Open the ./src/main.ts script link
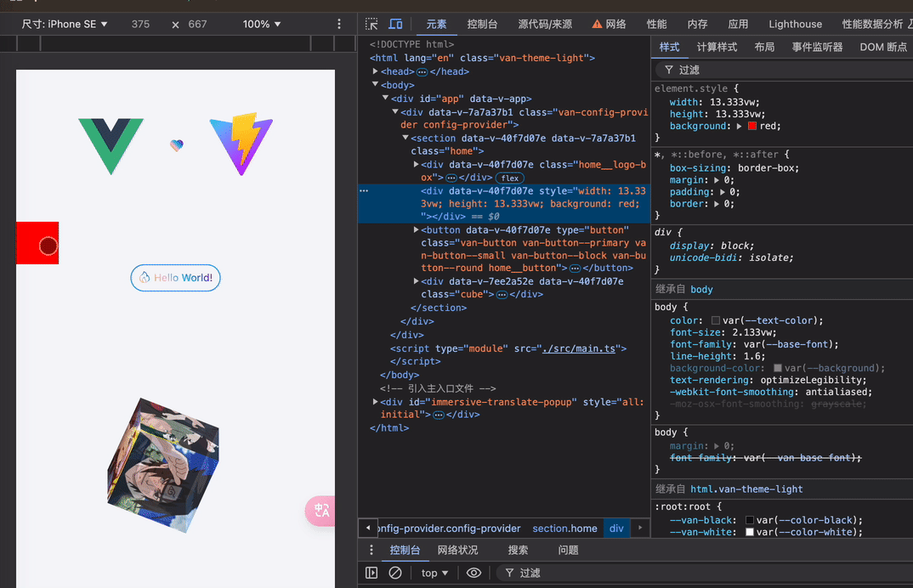913x588 pixels. tap(578, 348)
